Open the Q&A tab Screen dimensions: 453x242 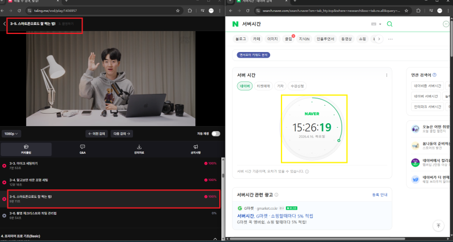(x=82, y=149)
